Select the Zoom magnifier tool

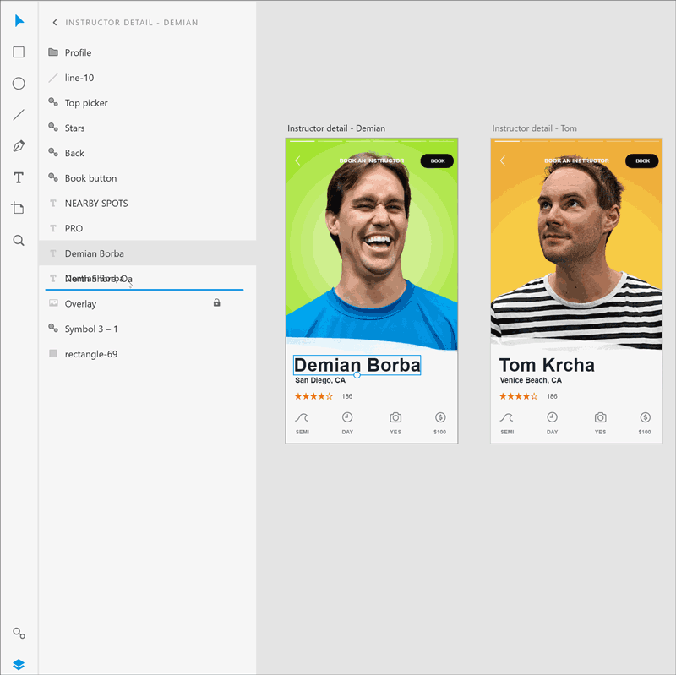coord(19,241)
